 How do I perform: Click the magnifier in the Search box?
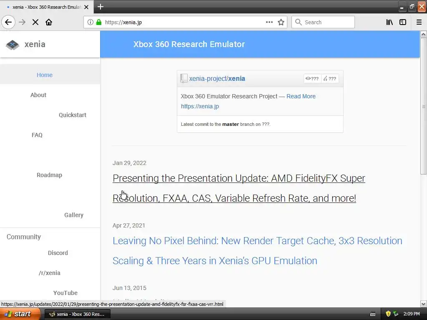coord(299,22)
